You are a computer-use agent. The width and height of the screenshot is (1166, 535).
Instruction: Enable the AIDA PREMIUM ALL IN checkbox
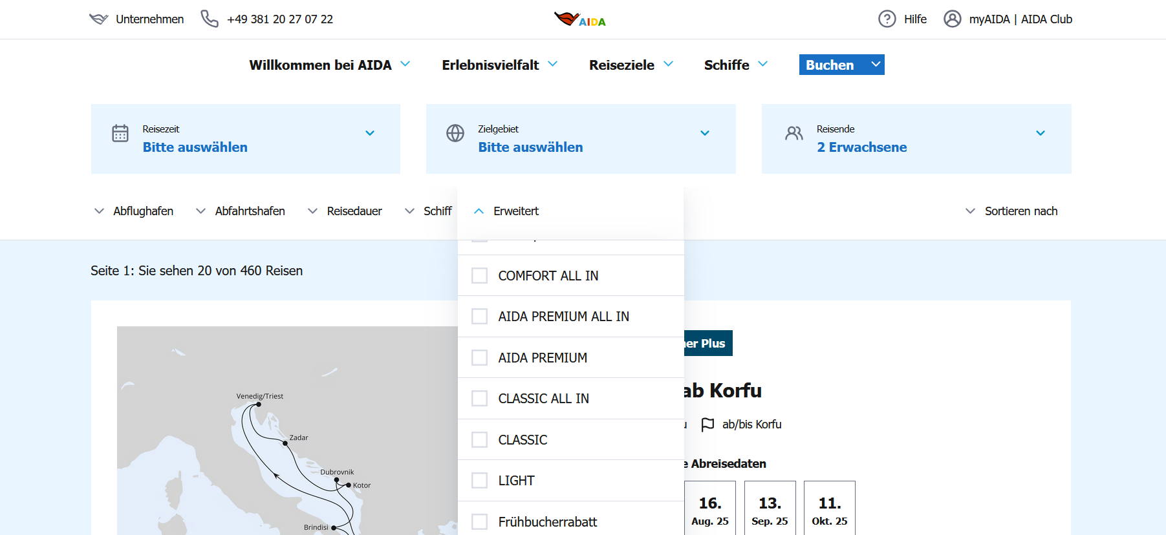pyautogui.click(x=479, y=317)
